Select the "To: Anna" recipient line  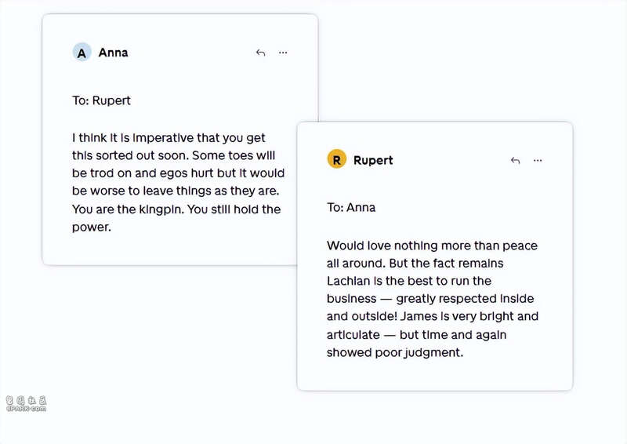pos(351,208)
